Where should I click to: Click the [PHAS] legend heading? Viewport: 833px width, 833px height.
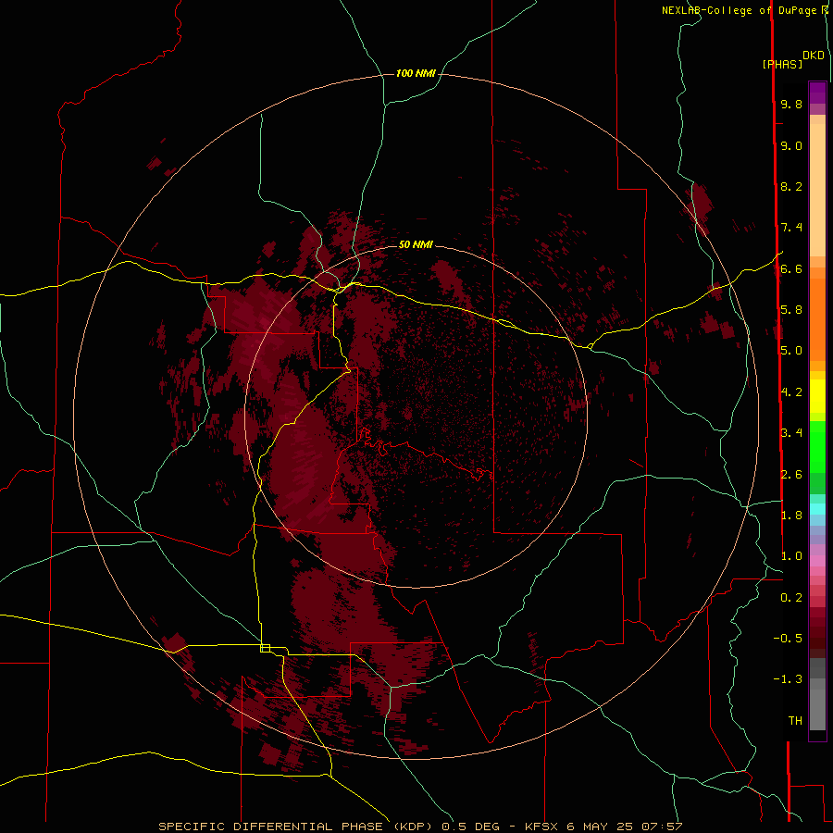(x=782, y=64)
